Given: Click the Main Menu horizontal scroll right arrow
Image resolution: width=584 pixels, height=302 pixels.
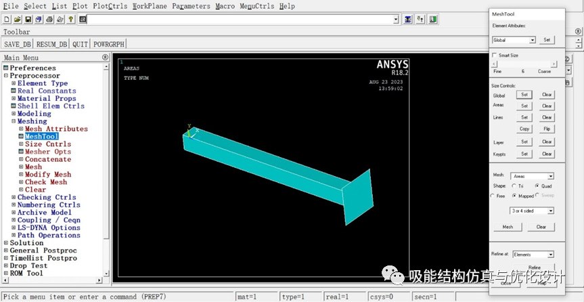Looking at the screenshot, I should (x=99, y=280).
